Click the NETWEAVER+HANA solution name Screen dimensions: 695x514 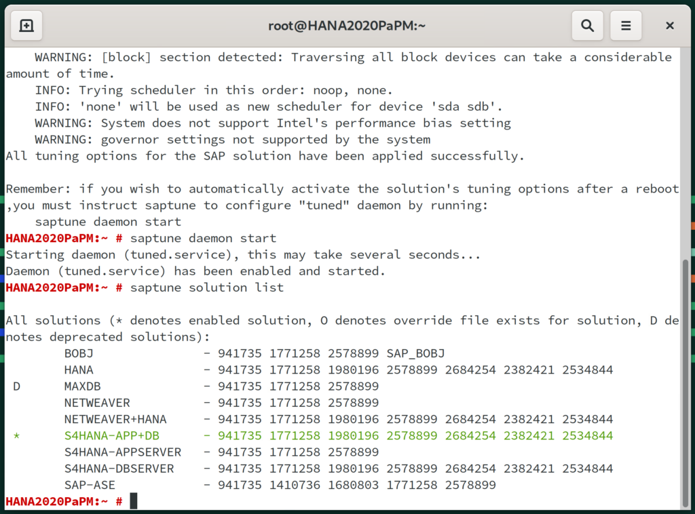point(115,419)
